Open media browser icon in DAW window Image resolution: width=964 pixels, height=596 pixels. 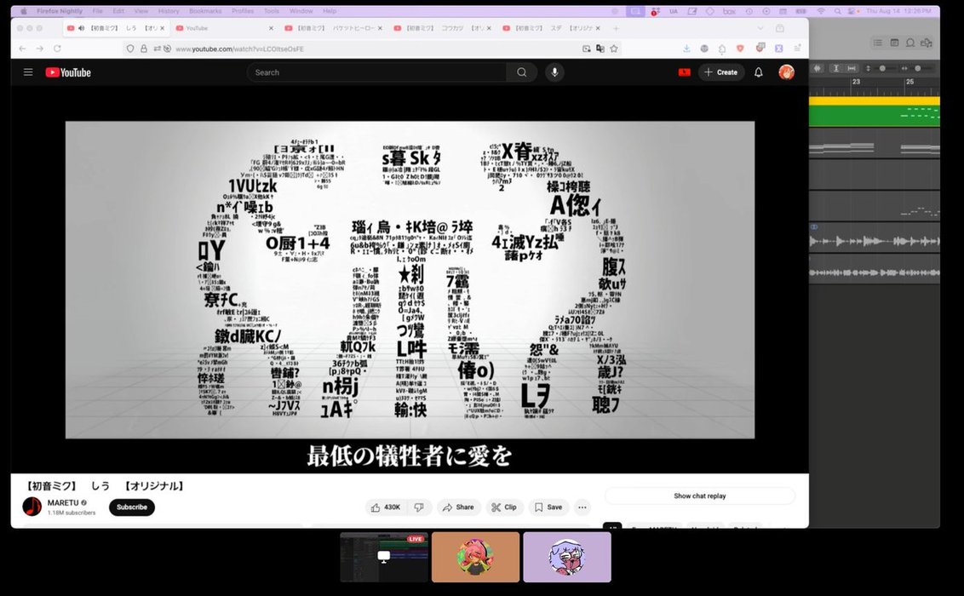pos(927,43)
